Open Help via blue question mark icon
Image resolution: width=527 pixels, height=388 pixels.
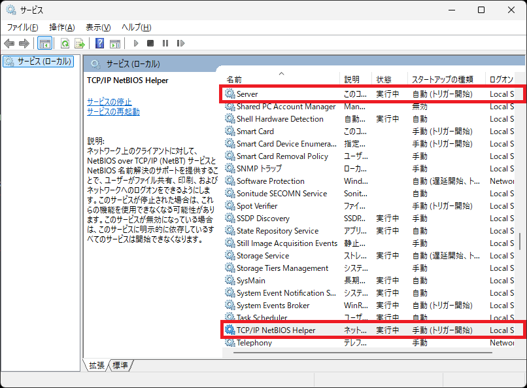click(x=99, y=44)
